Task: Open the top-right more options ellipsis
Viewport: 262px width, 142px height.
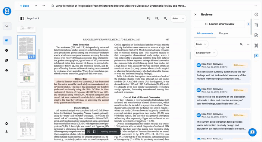Action: [256, 6]
